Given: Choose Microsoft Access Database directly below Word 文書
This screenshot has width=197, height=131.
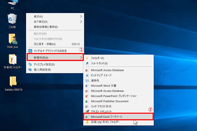Looking at the screenshot, I should tap(118, 91).
